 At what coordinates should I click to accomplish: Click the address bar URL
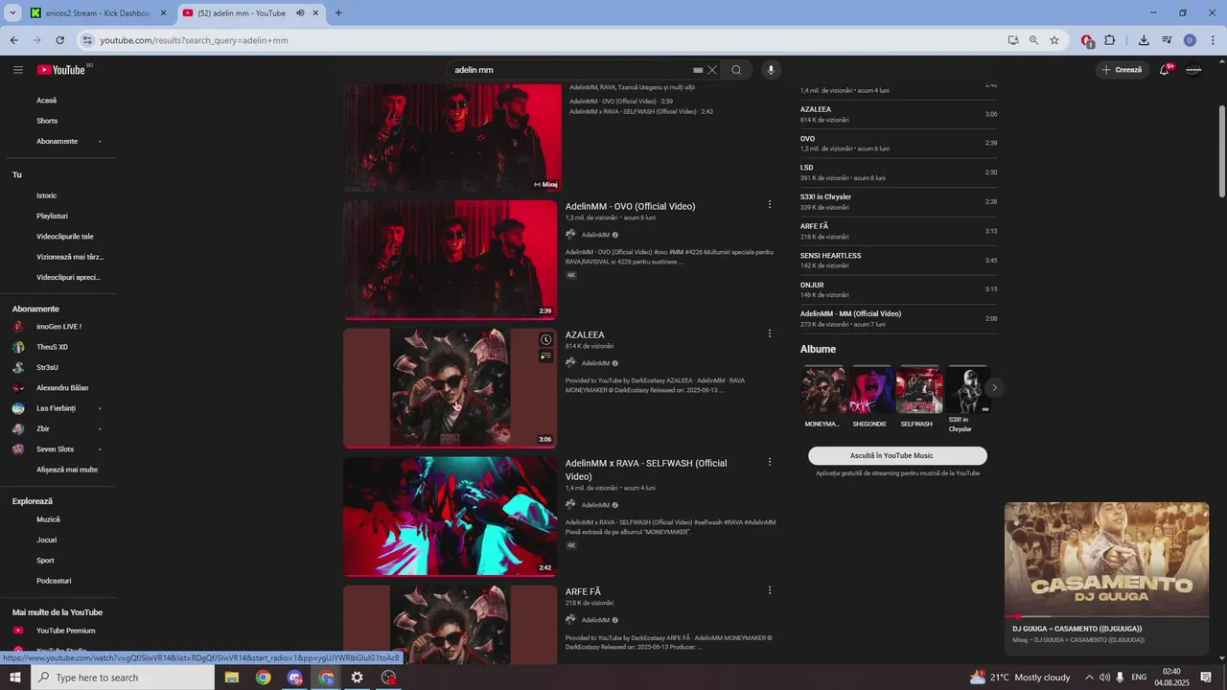(195, 40)
